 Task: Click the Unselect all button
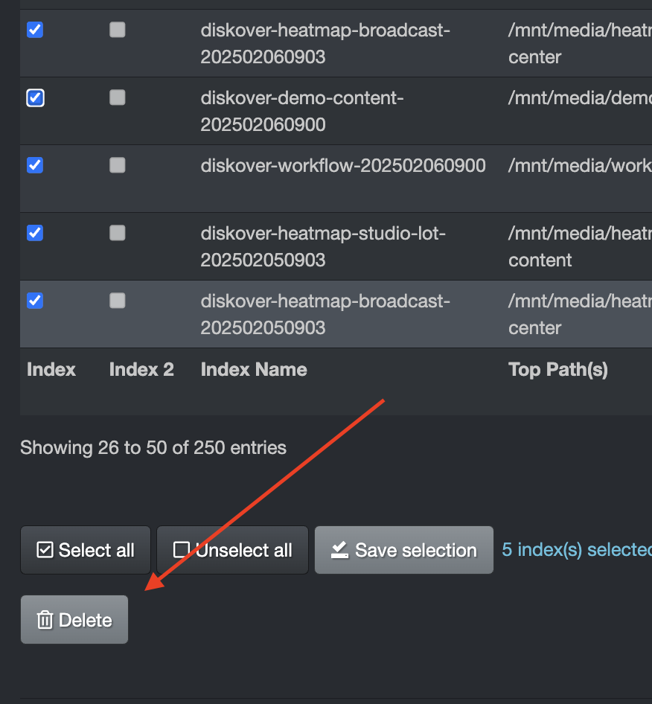233,550
